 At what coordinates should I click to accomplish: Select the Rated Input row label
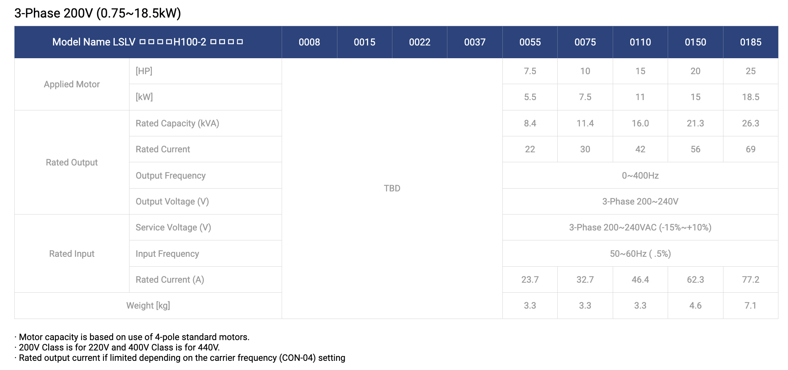click(x=72, y=254)
